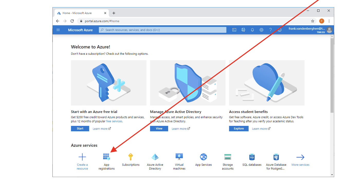Open portal settings gear

261,30
